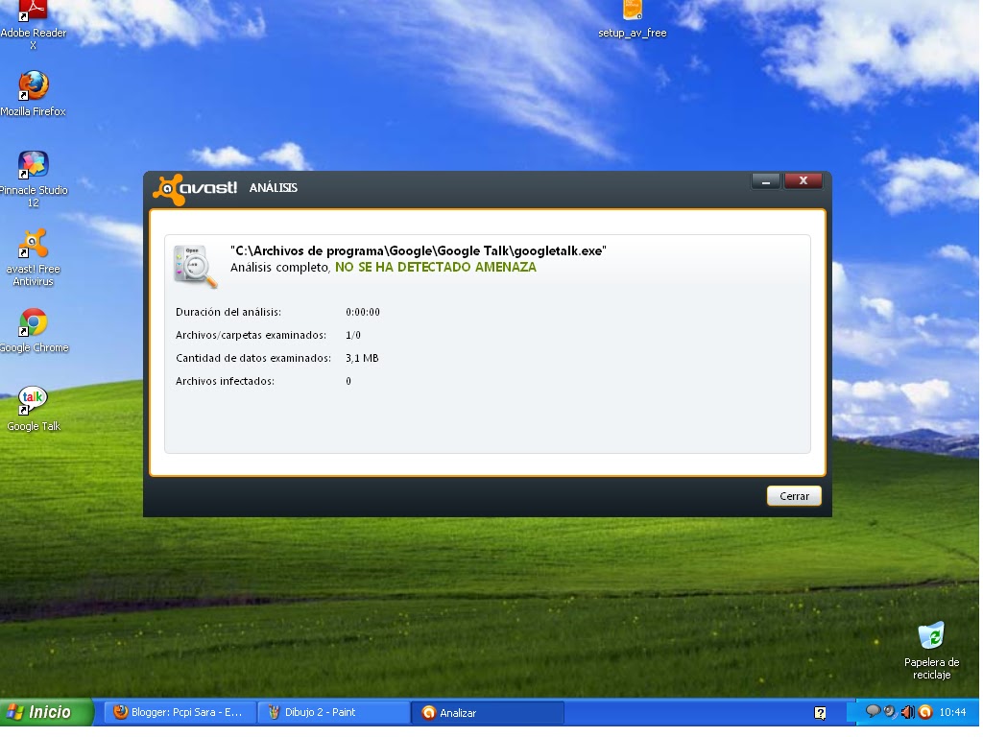The width and height of the screenshot is (983, 737).
Task: Click the speaker device tray icon
Action: coord(890,712)
